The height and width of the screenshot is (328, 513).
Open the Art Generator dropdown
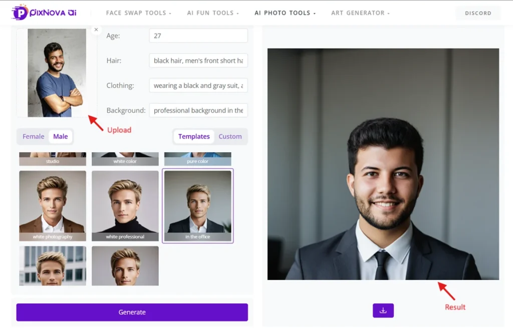tap(360, 13)
